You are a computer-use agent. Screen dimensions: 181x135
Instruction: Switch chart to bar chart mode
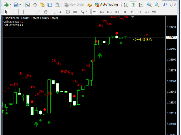pyautogui.click(x=125, y=4)
